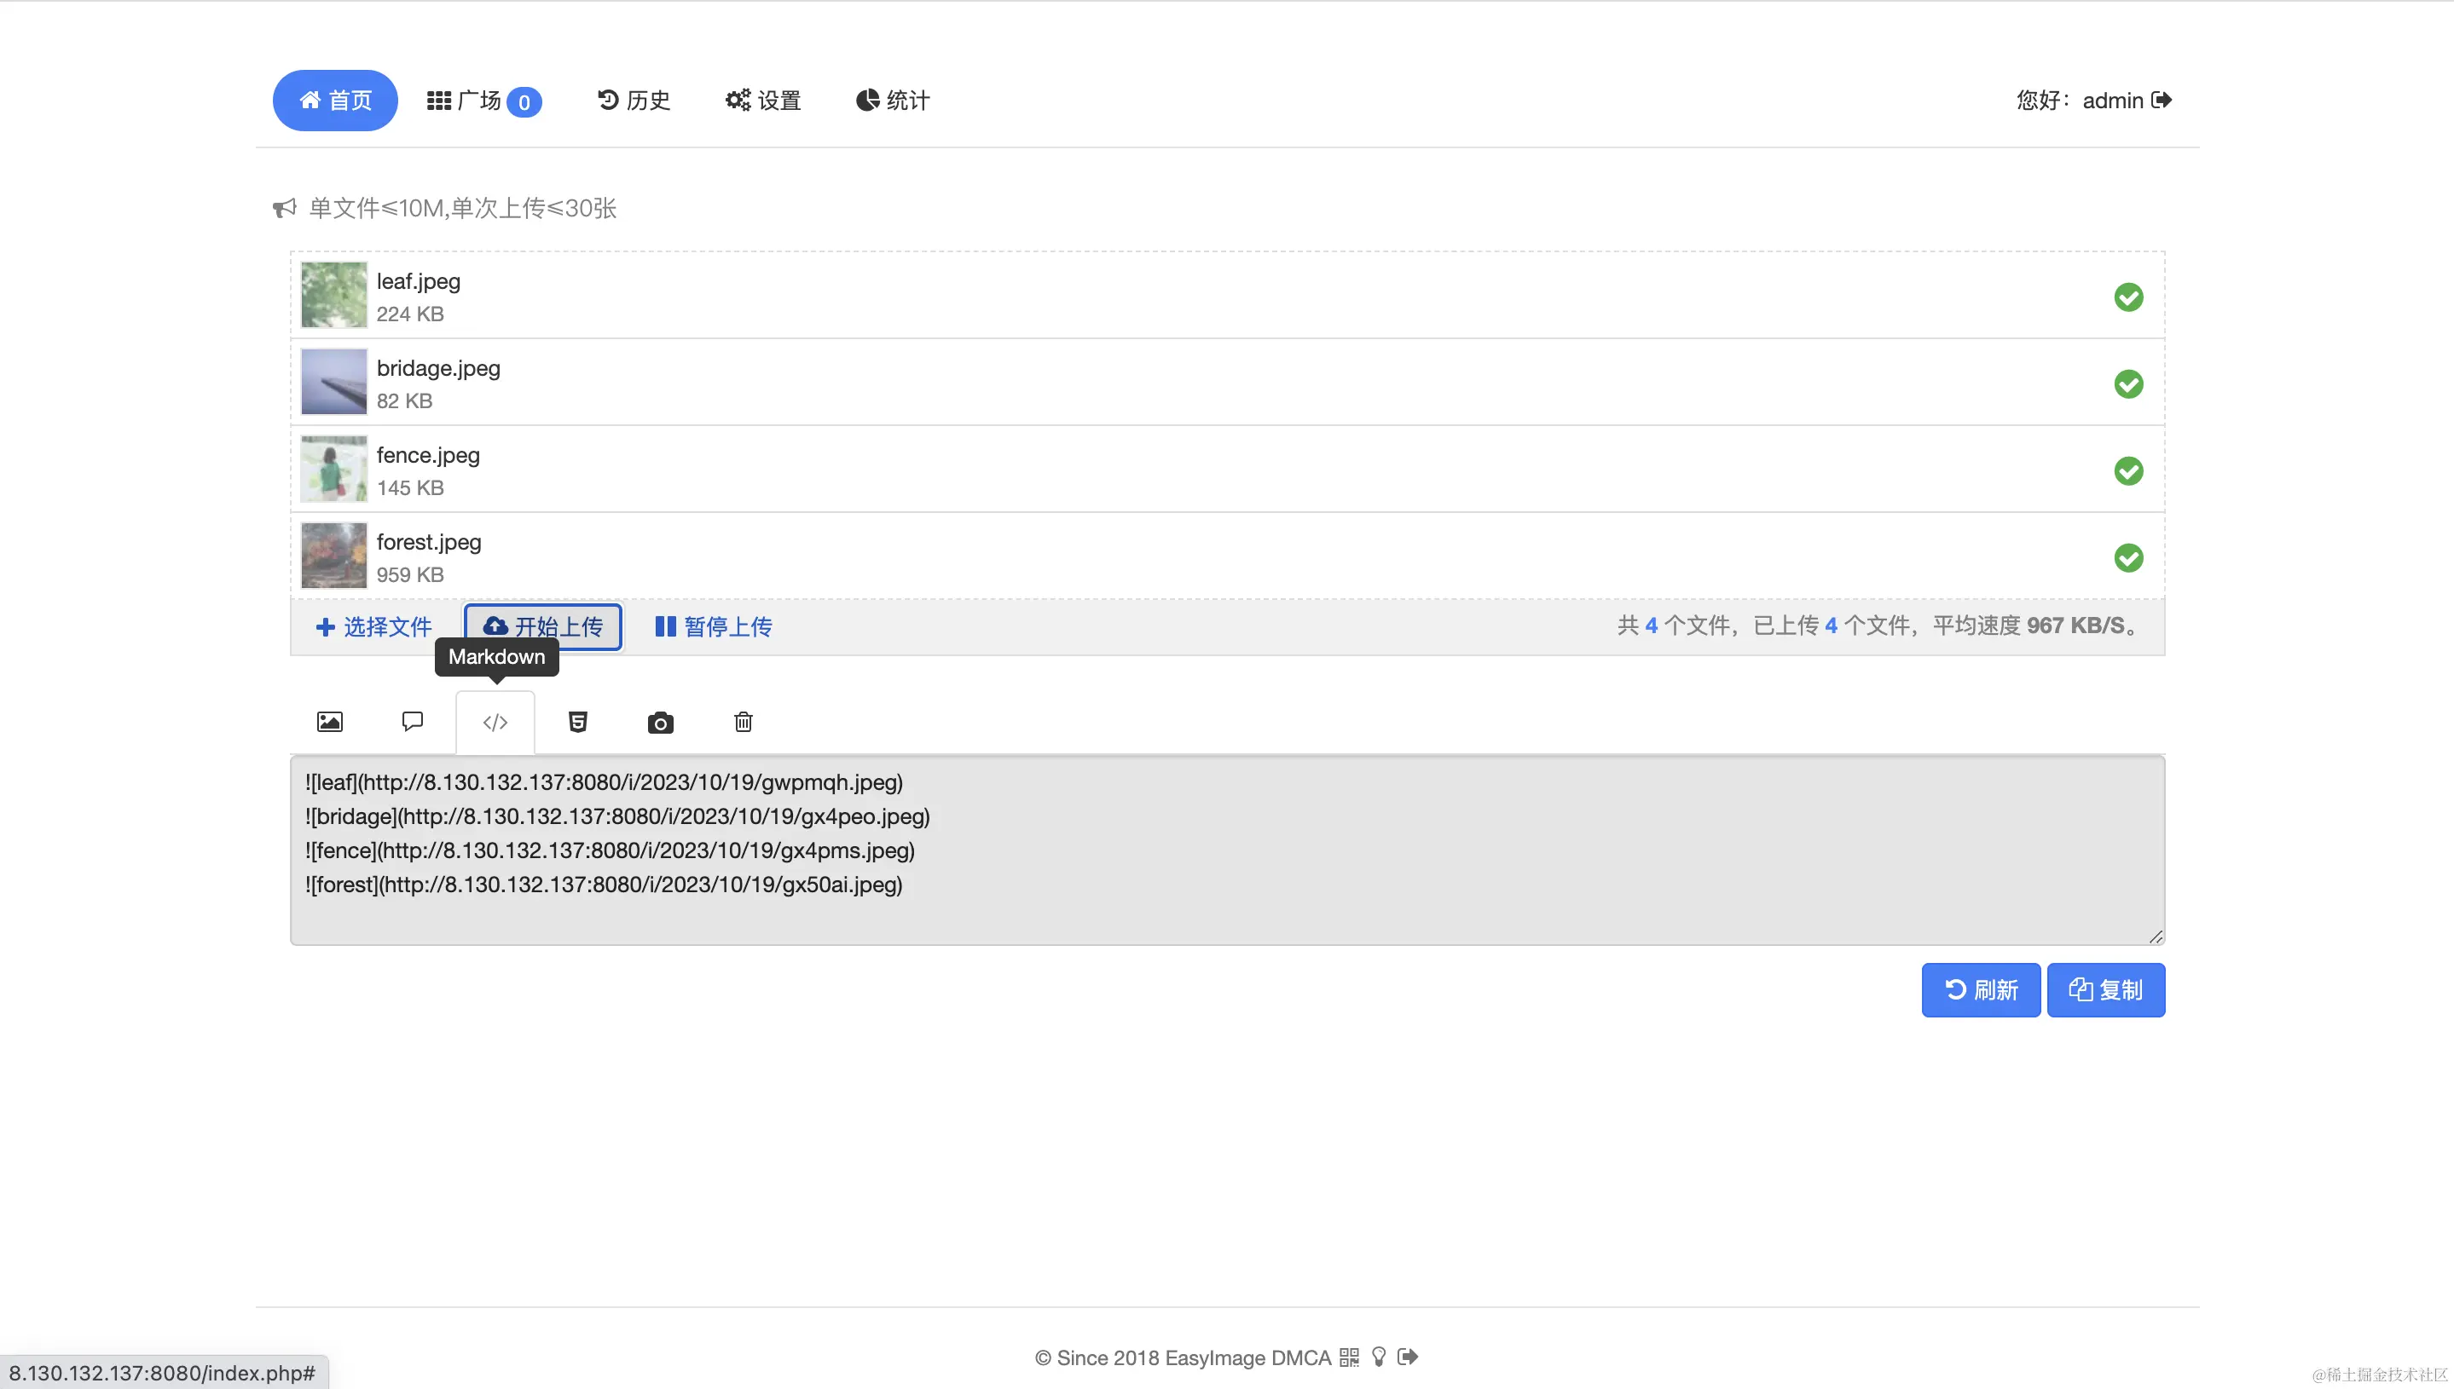Click the 开始上传 upload button

(542, 627)
